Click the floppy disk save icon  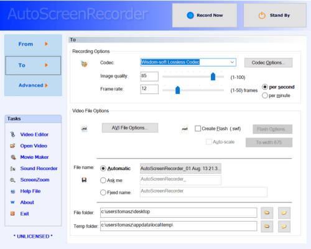coord(84,180)
